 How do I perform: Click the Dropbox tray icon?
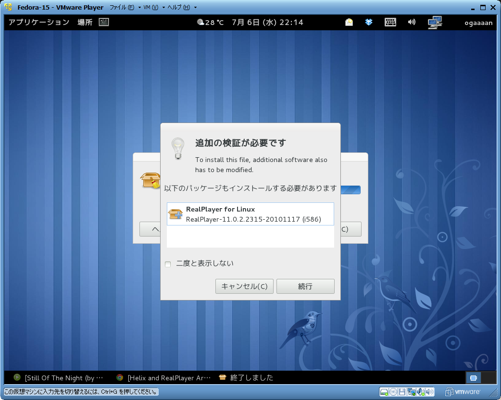[369, 22]
